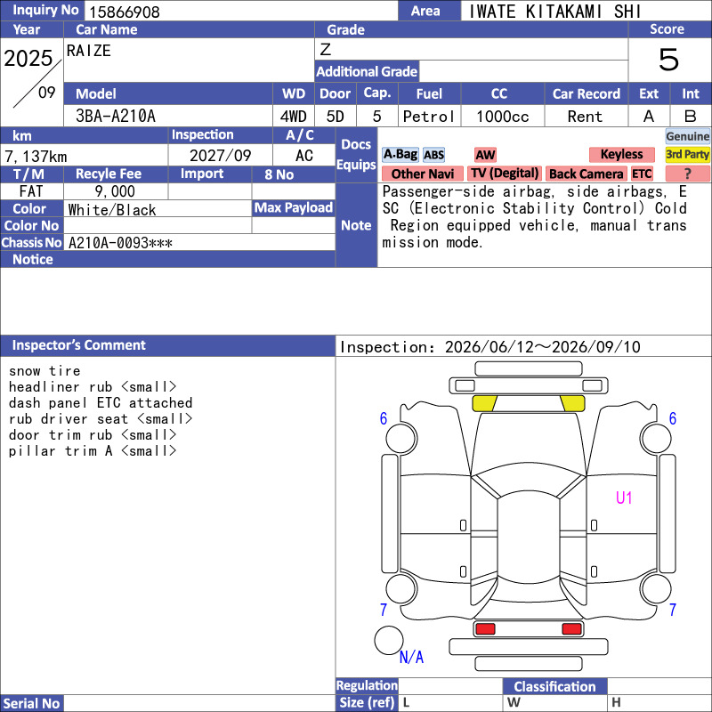Click 'dash panel ETC attached' comment
Image resolution: width=712 pixels, height=712 pixels.
coord(101,403)
